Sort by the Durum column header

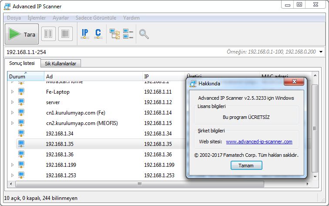click(26, 76)
